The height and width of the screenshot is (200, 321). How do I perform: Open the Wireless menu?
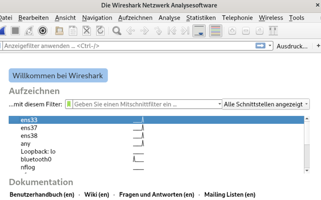pyautogui.click(x=271, y=18)
